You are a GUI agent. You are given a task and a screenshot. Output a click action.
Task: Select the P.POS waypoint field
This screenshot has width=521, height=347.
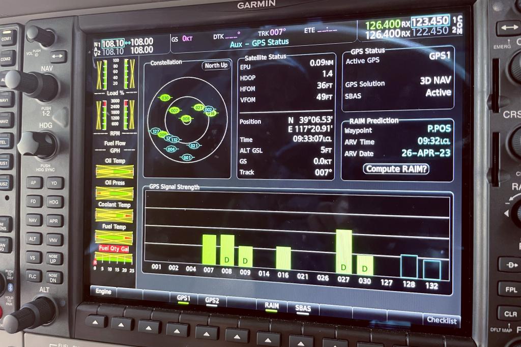coord(436,130)
